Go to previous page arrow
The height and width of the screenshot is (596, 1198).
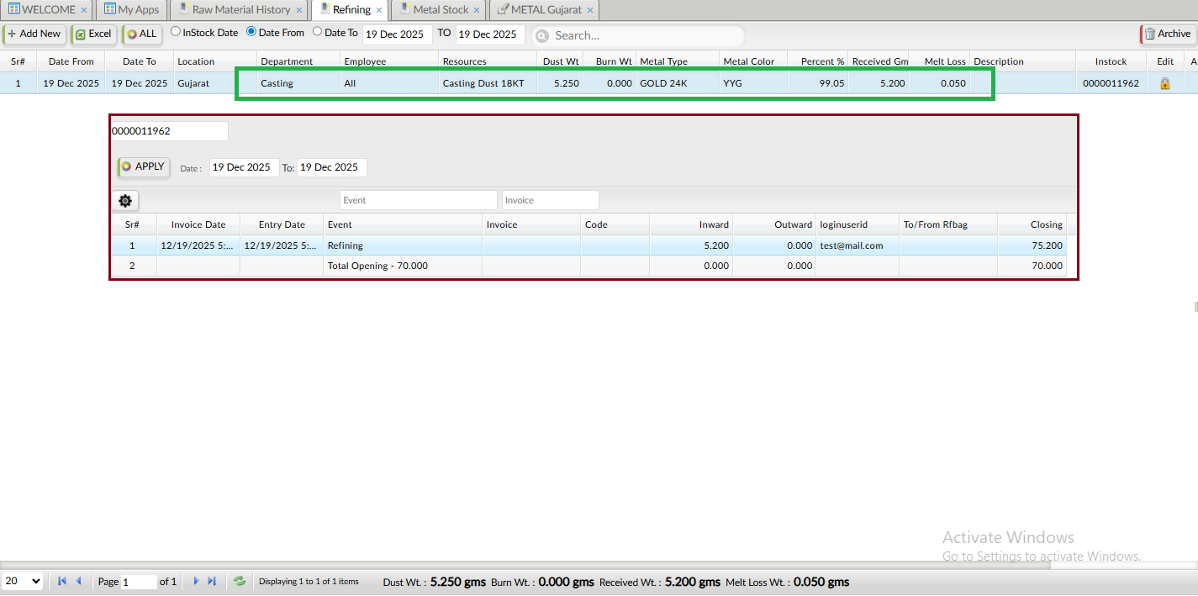79,581
